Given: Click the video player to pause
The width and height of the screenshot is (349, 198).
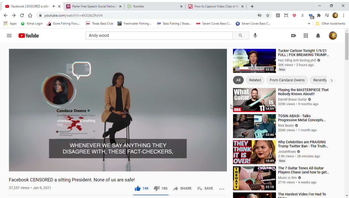Looking at the screenshot, I should (118, 110).
